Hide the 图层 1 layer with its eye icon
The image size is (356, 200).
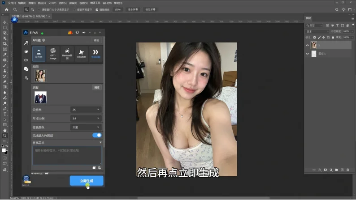(x=308, y=54)
